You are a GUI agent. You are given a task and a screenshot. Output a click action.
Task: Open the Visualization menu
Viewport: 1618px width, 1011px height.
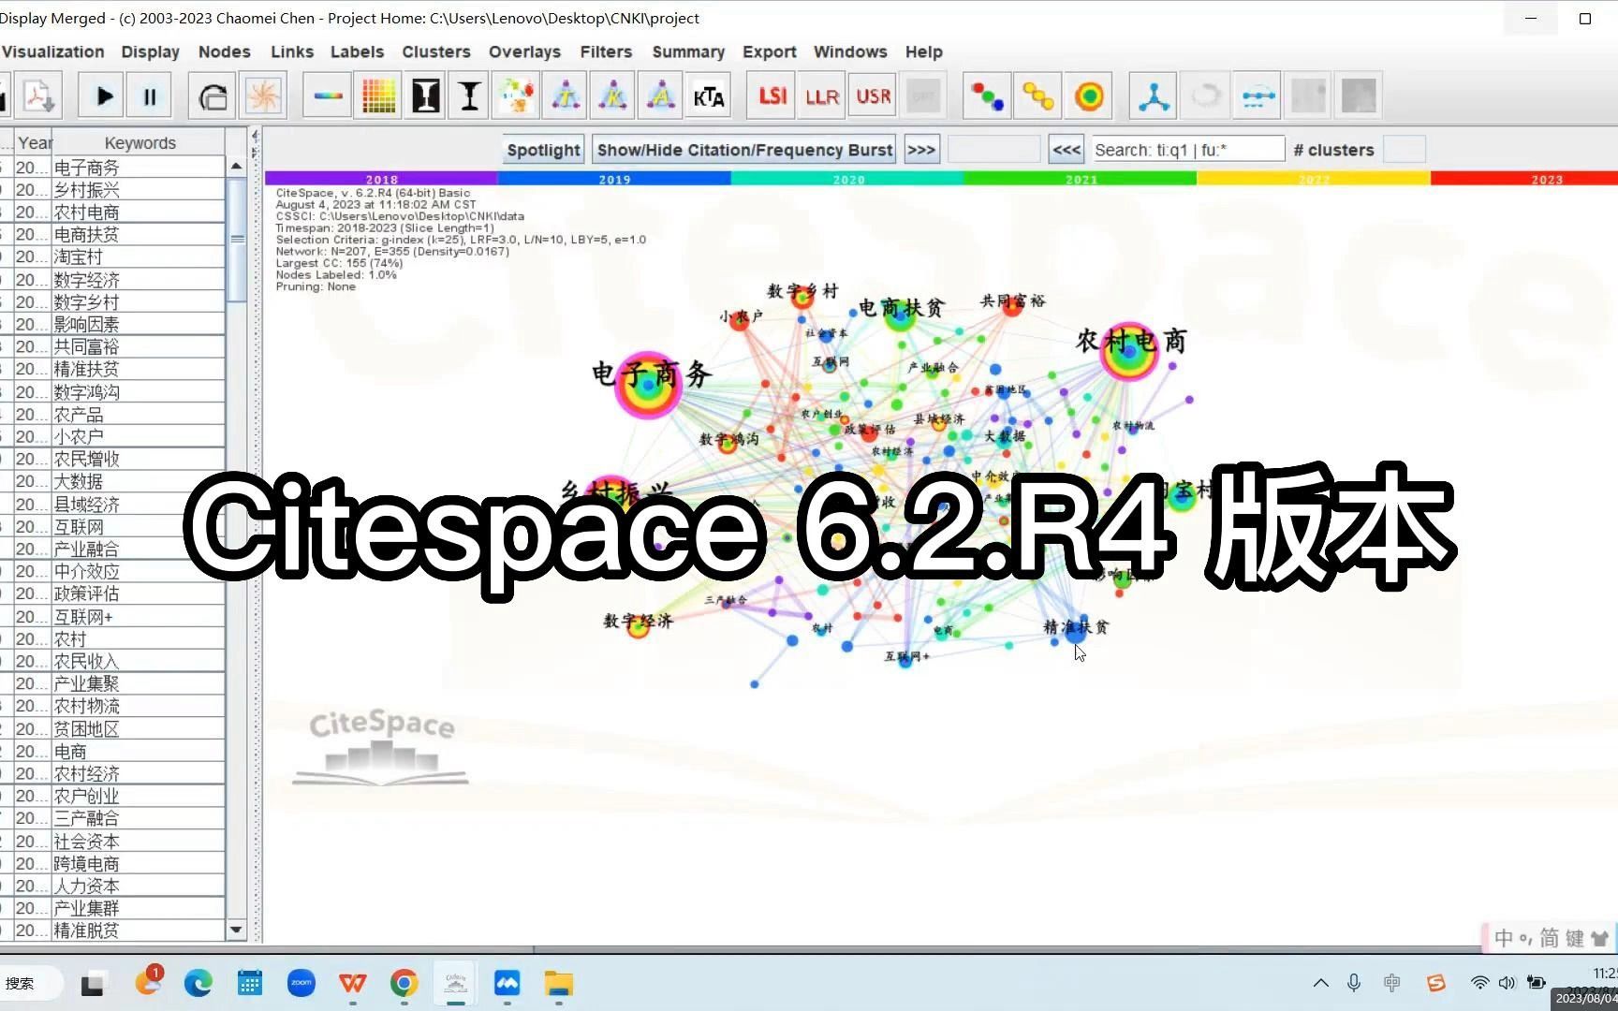click(52, 51)
